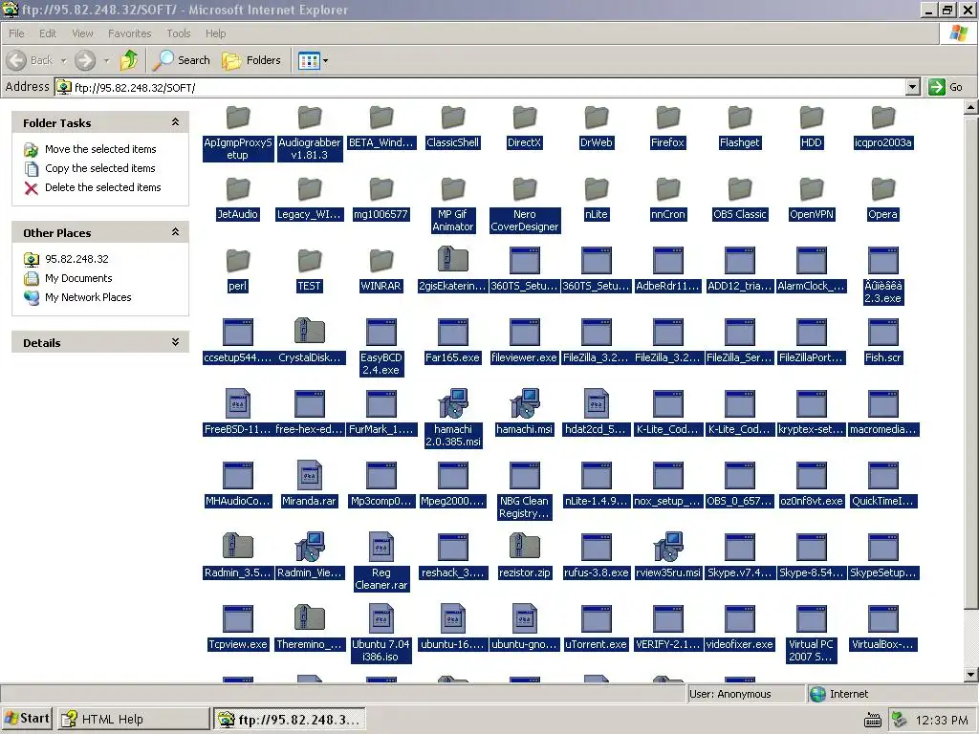Open the Forward history dropdown arrow

[x=106, y=60]
